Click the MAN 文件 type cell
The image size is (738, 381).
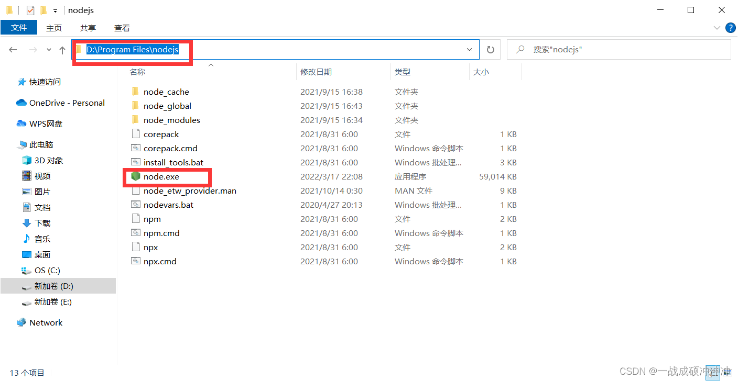[414, 190]
